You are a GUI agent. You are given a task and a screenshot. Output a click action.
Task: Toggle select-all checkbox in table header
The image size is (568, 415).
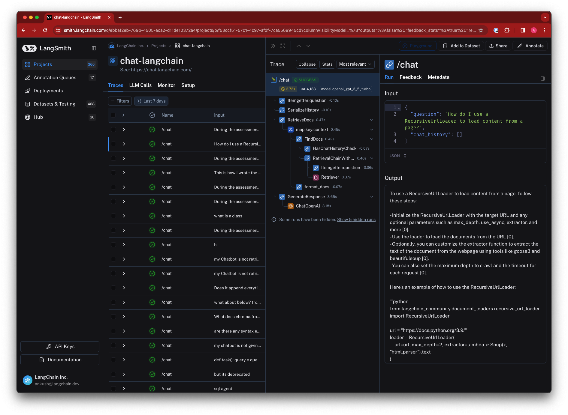coord(113,115)
